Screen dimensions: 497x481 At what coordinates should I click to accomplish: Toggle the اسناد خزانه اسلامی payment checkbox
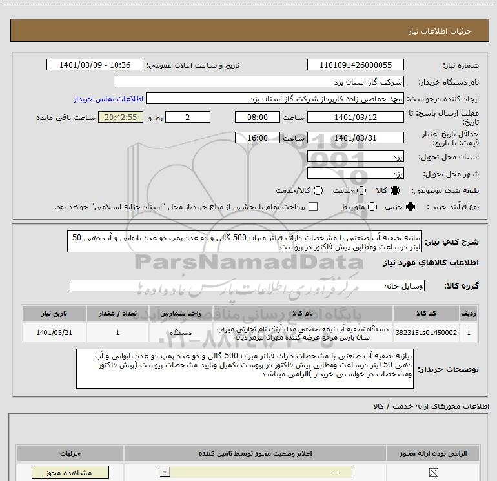313,207
